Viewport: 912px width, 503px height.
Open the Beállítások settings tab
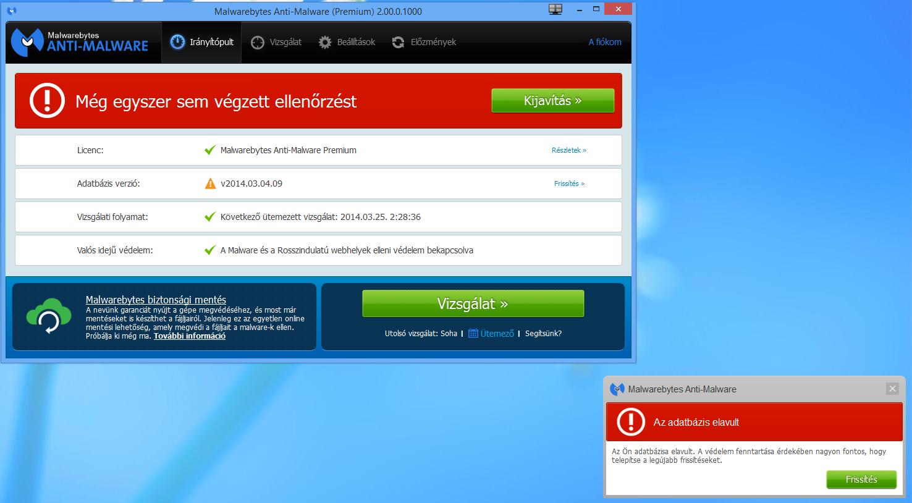coord(347,42)
